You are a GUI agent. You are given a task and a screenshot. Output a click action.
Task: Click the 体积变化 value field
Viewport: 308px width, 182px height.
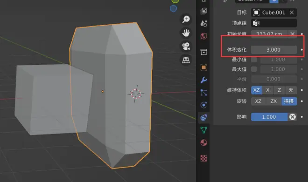pos(274,50)
